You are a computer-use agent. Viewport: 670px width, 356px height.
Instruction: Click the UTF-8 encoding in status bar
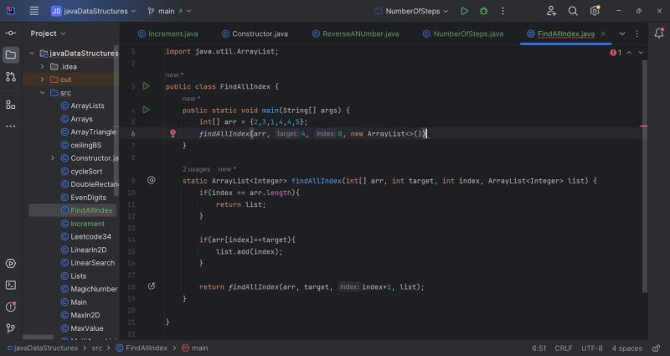coord(591,348)
